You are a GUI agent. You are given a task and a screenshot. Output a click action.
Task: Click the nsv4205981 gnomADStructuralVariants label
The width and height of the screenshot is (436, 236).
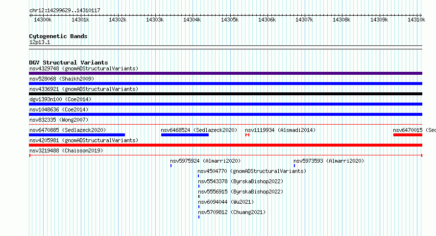click(x=84, y=140)
